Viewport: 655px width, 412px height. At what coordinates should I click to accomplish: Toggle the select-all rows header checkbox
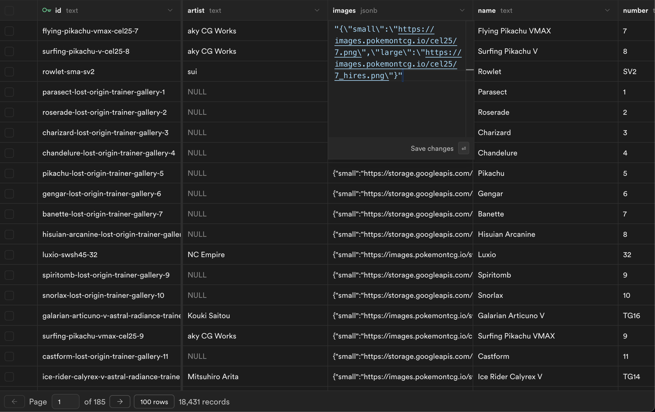click(x=9, y=10)
